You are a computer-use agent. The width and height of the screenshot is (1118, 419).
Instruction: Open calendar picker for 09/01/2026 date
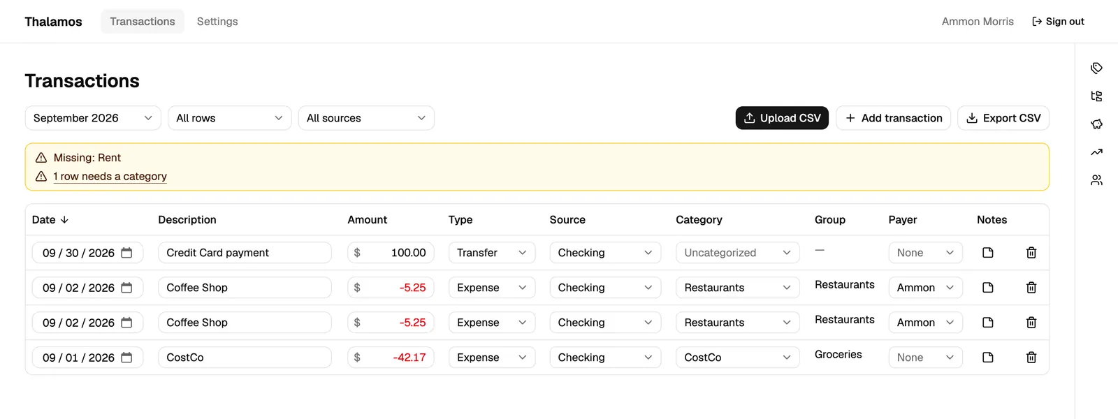click(126, 358)
